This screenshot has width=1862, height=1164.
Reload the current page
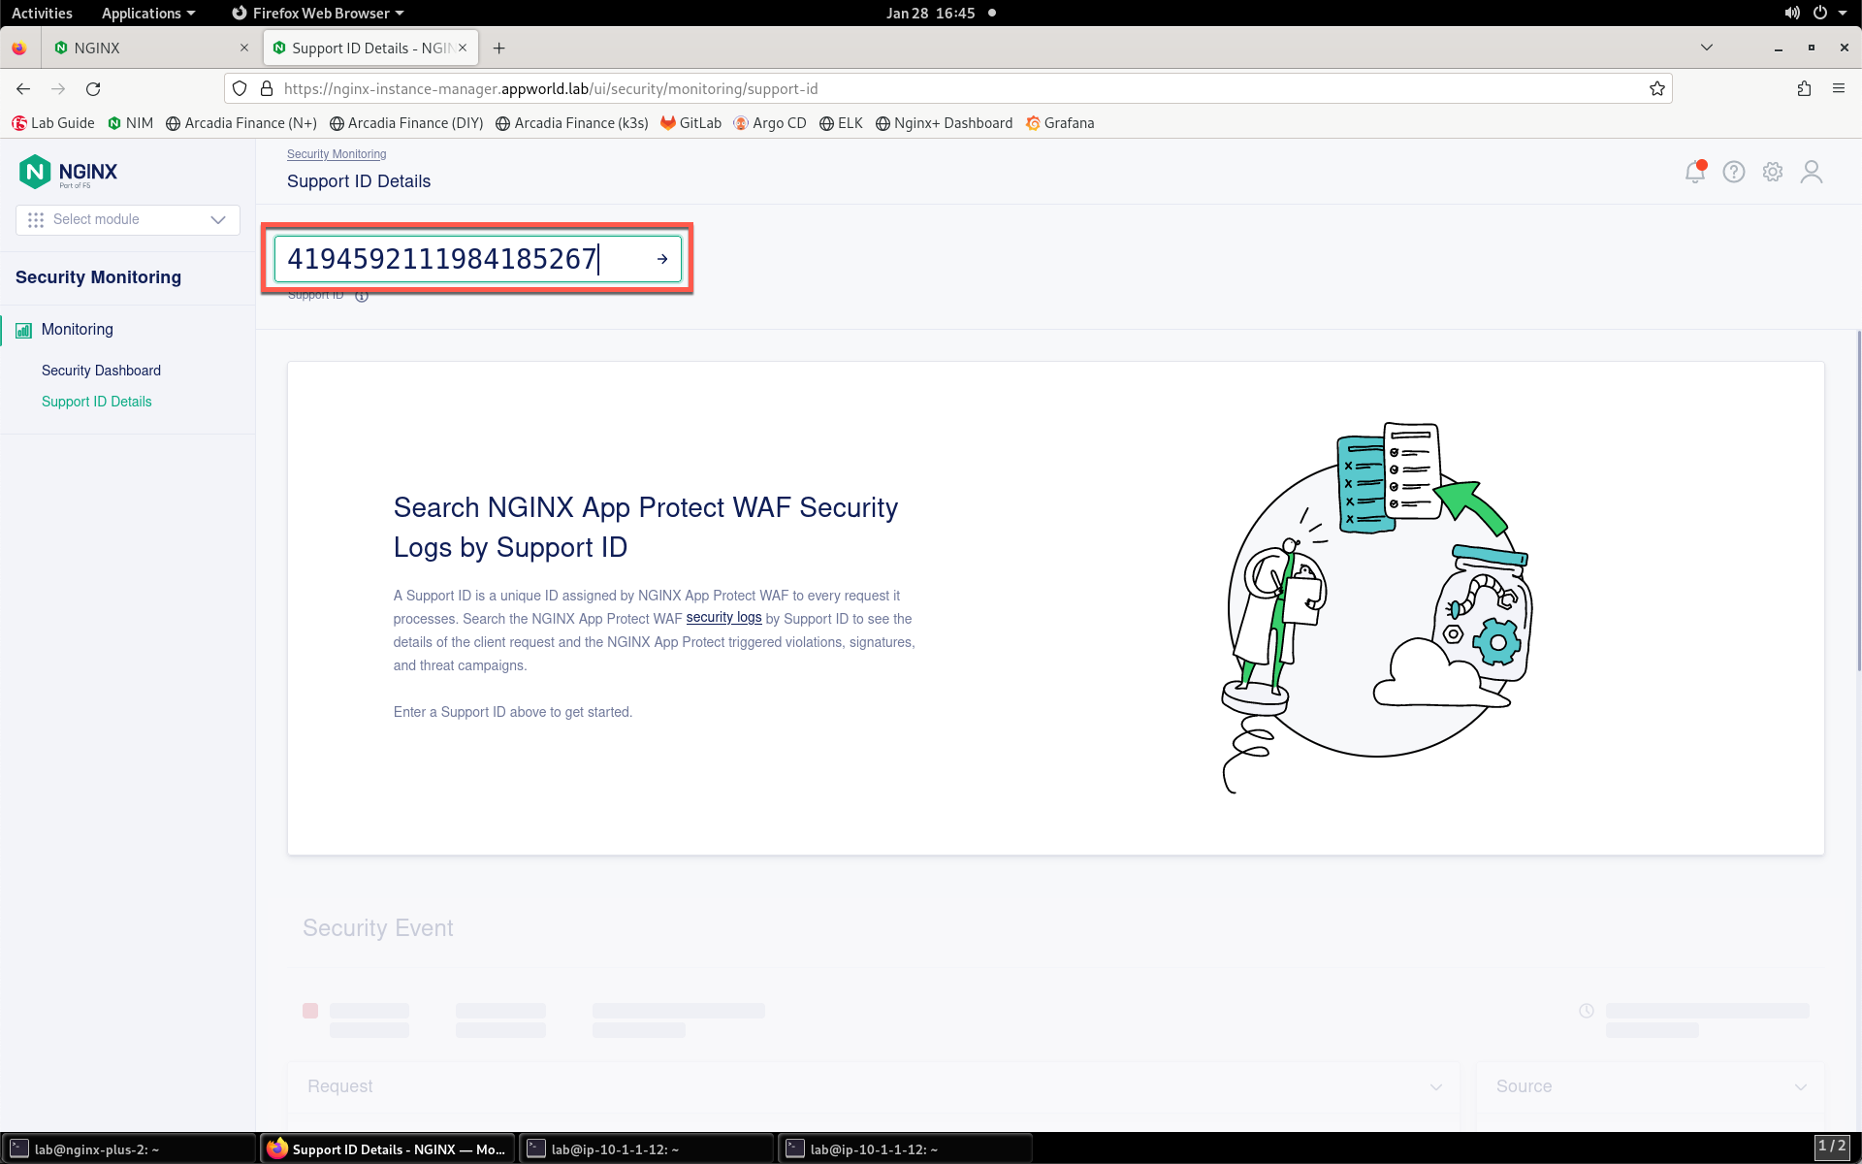pyautogui.click(x=93, y=88)
